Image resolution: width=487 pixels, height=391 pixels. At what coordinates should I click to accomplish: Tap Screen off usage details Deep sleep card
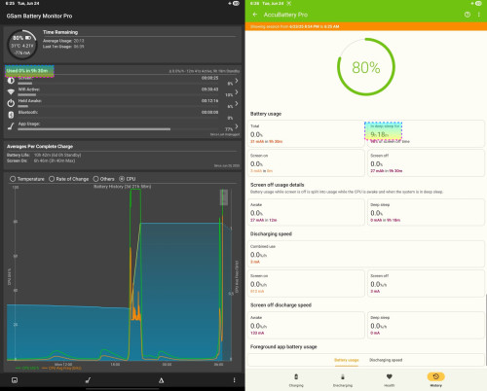point(426,212)
